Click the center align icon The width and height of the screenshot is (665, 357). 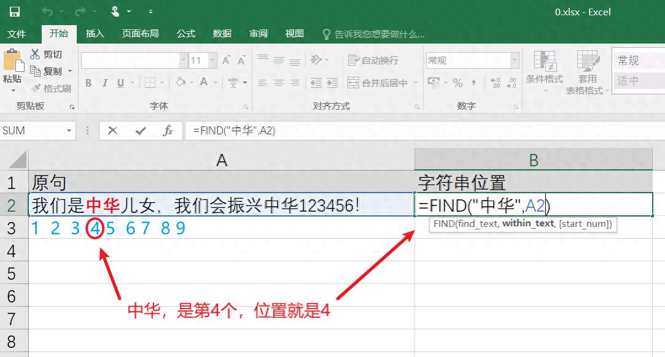(x=279, y=83)
